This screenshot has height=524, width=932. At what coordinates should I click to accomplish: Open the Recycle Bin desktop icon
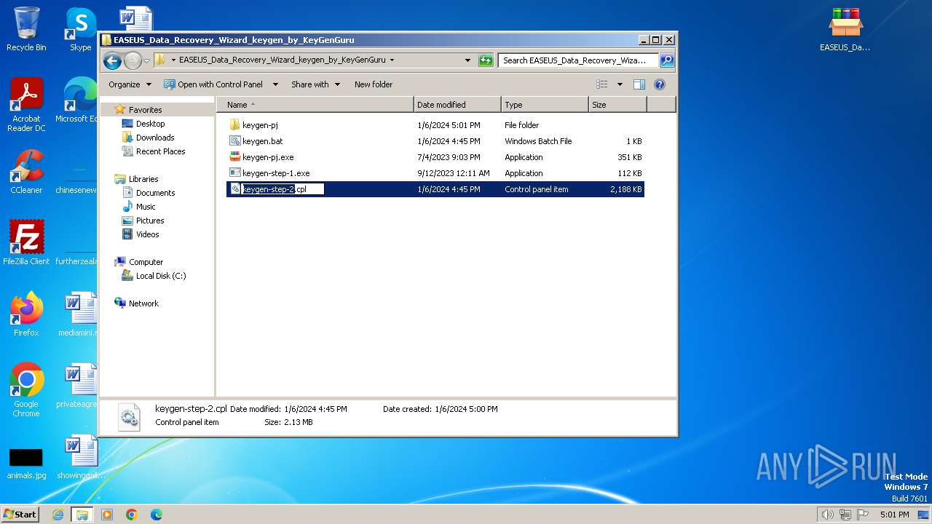[x=26, y=29]
